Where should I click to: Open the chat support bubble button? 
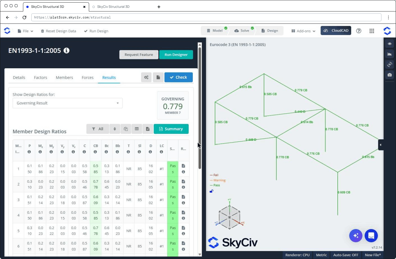371,236
